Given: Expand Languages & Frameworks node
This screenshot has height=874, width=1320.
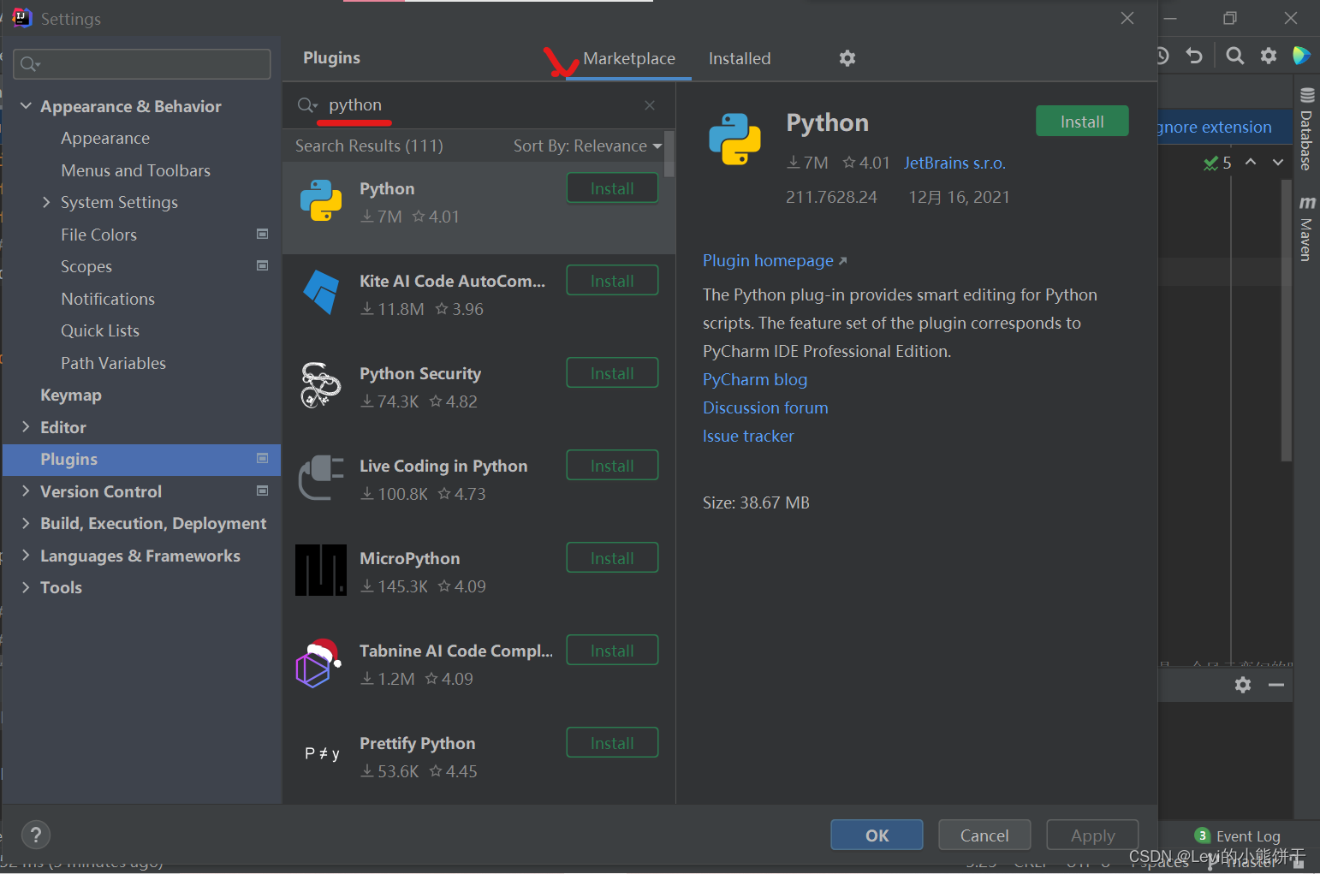Looking at the screenshot, I should click(26, 555).
